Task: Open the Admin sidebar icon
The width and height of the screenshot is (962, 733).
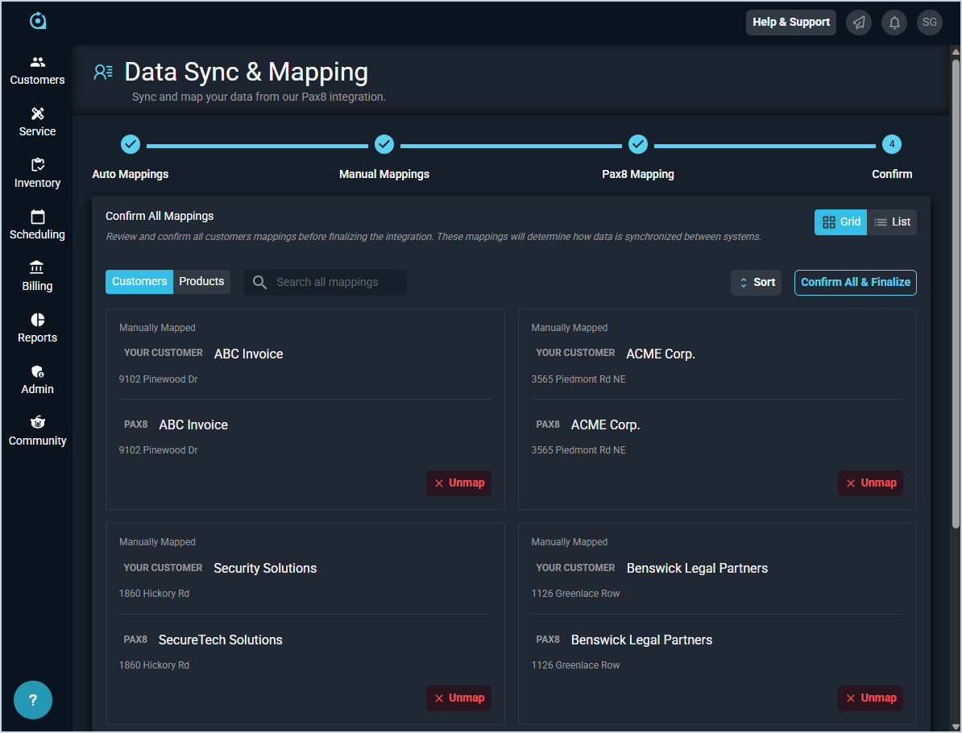Action: coord(37,372)
